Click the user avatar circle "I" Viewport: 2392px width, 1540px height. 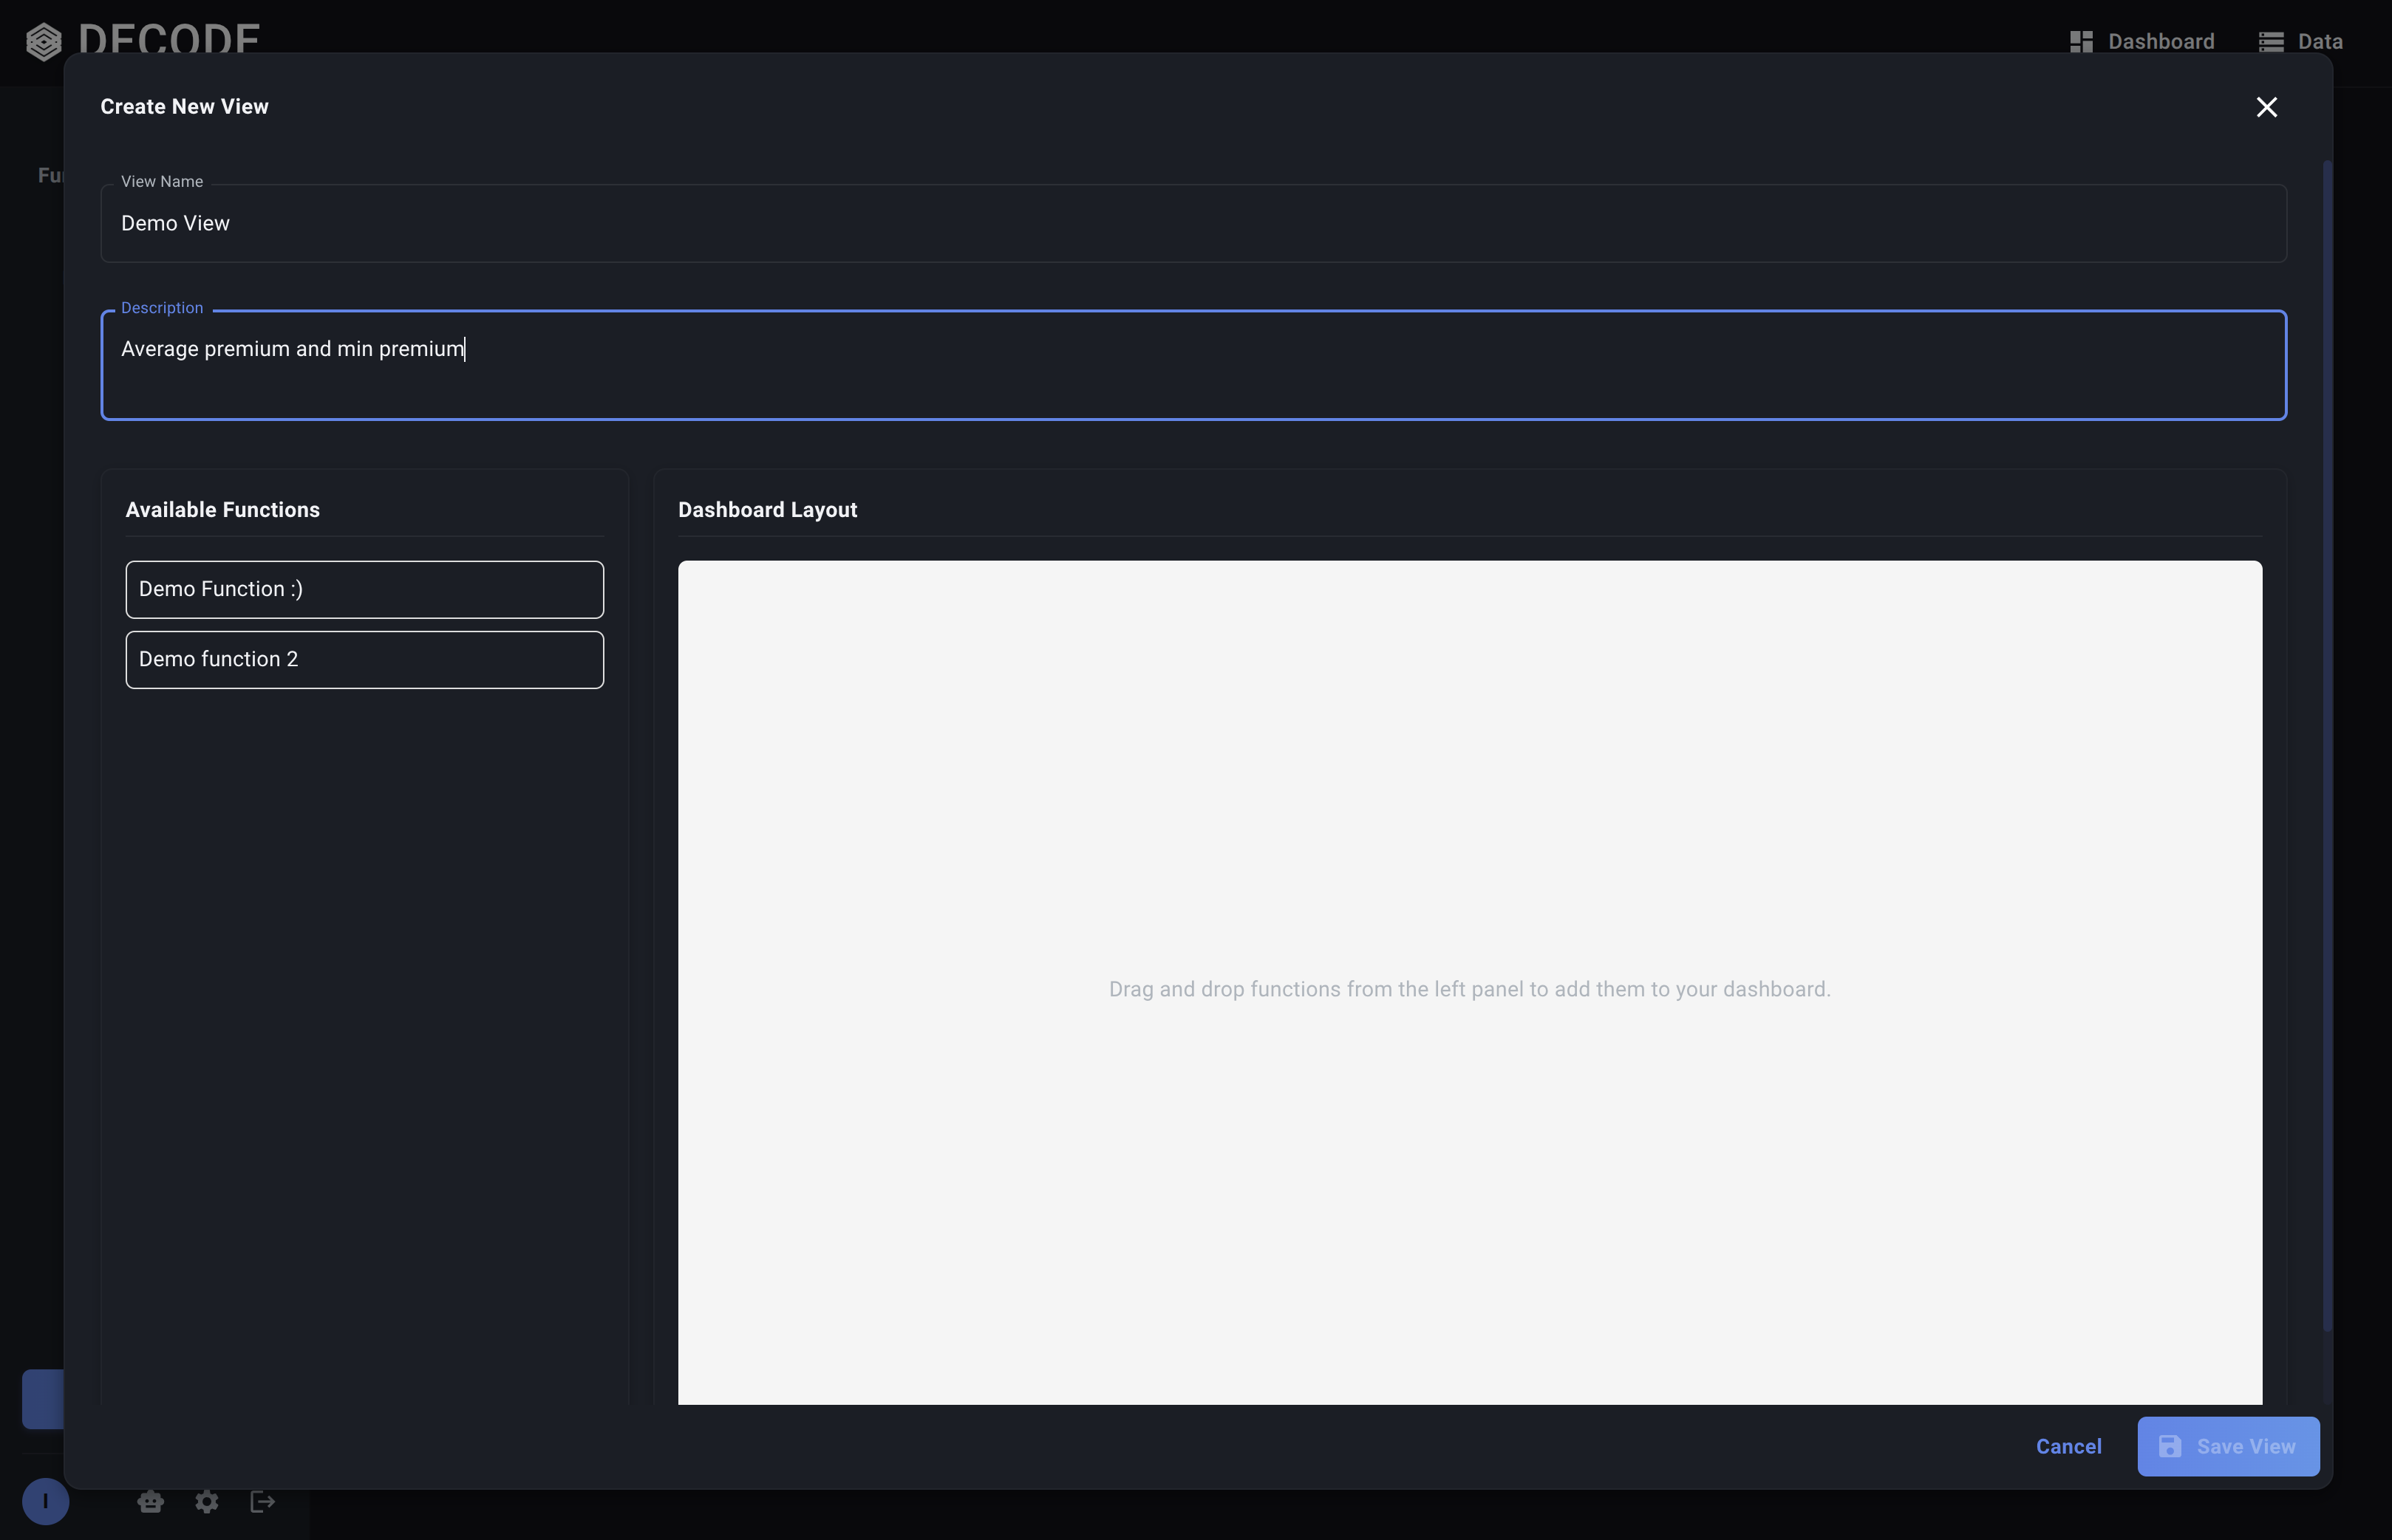tap(46, 1501)
